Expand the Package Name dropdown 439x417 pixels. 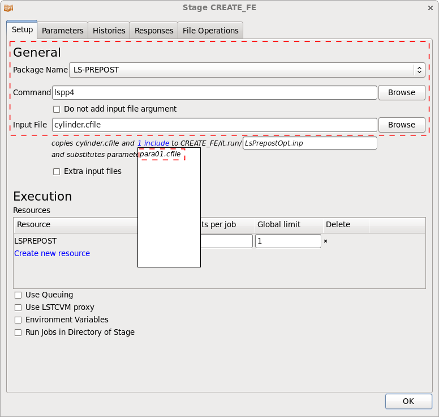point(247,70)
